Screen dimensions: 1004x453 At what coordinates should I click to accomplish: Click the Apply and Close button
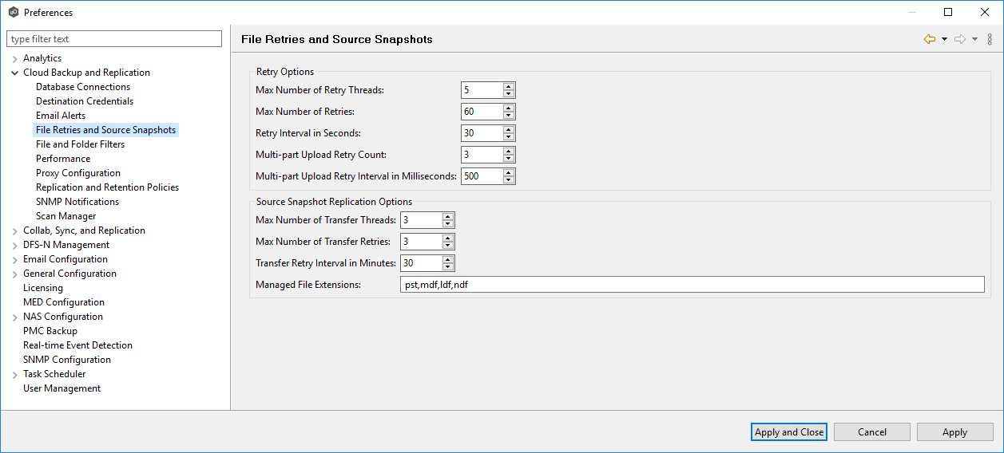coord(789,432)
